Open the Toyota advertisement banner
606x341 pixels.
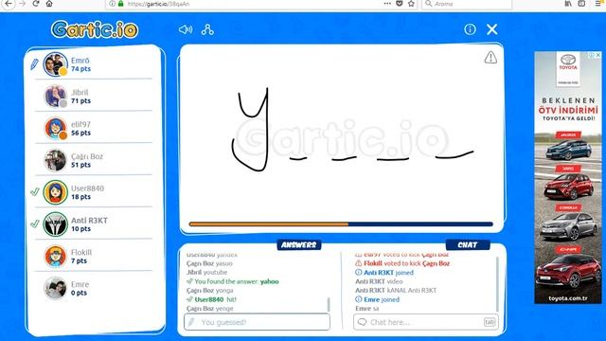[x=568, y=177]
